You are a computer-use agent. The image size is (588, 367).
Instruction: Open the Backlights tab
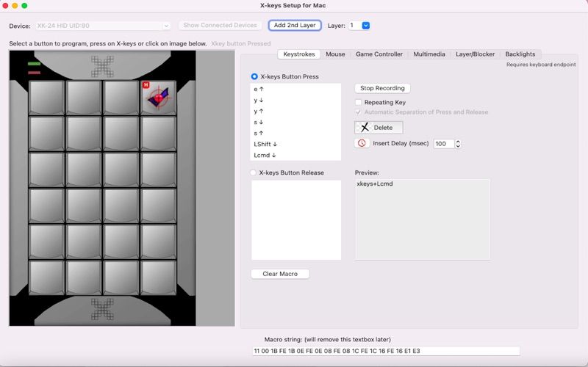pyautogui.click(x=520, y=54)
